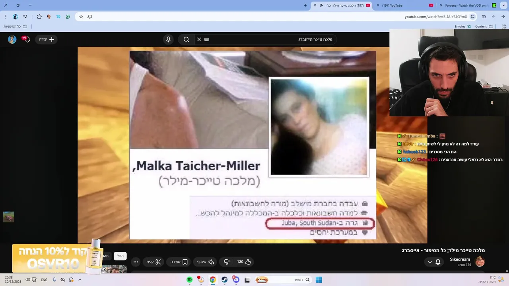The width and height of the screenshot is (509, 286).
Task: Open the Content bookmarks folder
Action: pyautogui.click(x=484, y=27)
